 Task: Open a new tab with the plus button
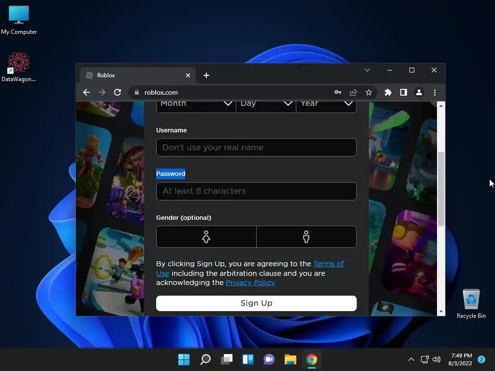coord(206,75)
